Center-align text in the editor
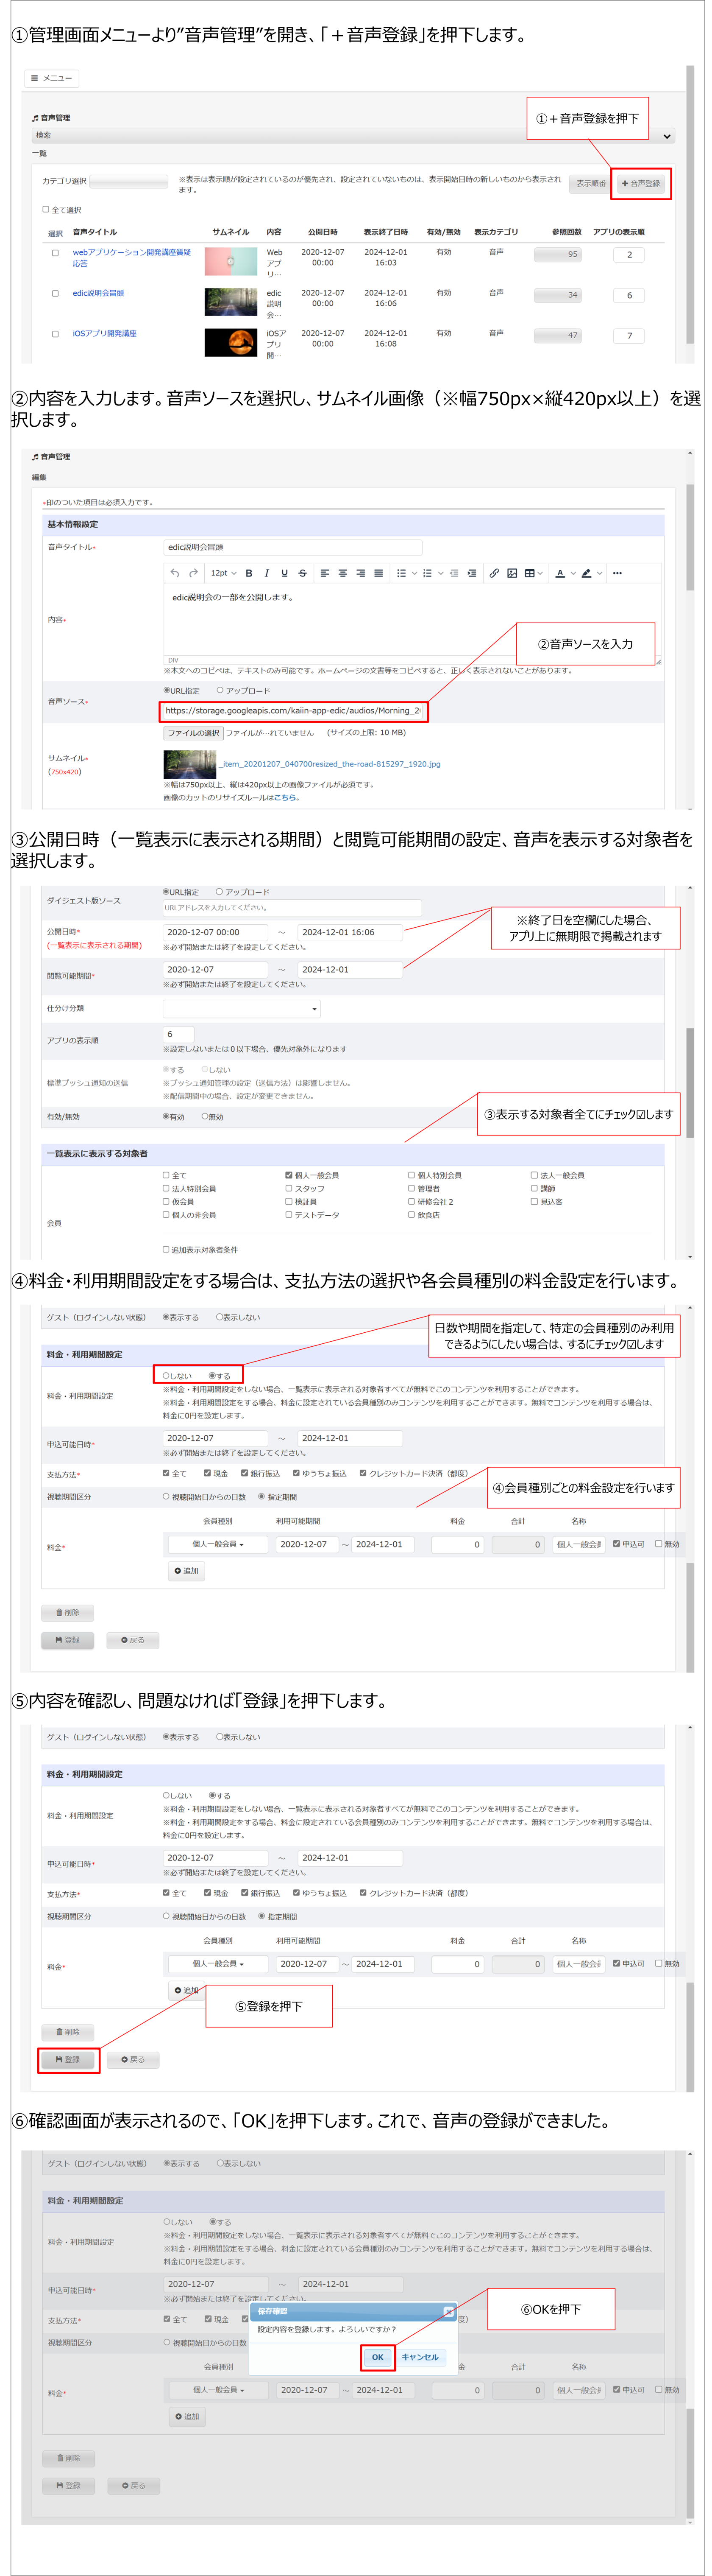 coord(342,573)
